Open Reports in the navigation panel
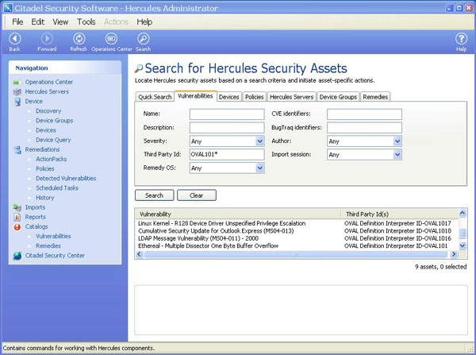This screenshot has width=476, height=355. coord(35,217)
